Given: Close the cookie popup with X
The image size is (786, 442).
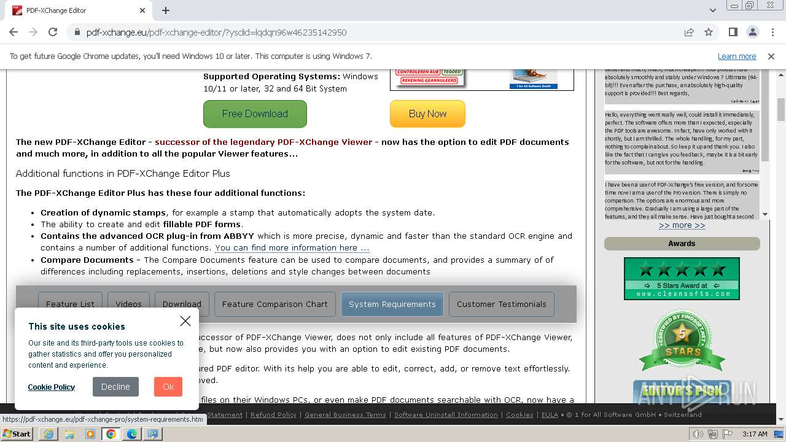Looking at the screenshot, I should 185,320.
